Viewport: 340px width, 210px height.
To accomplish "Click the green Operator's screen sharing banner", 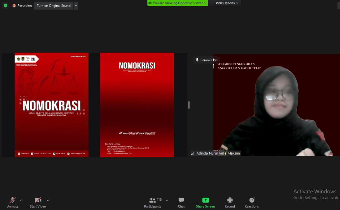I will [177, 3].
